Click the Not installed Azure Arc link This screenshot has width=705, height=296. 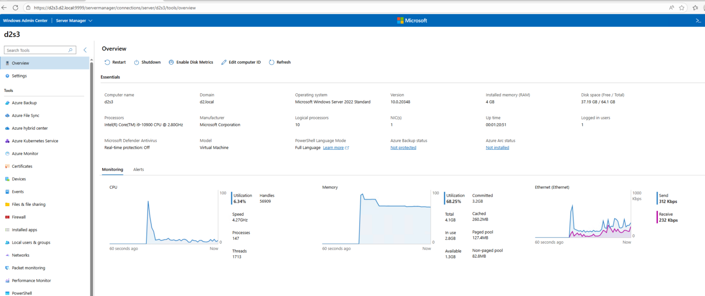(x=497, y=148)
